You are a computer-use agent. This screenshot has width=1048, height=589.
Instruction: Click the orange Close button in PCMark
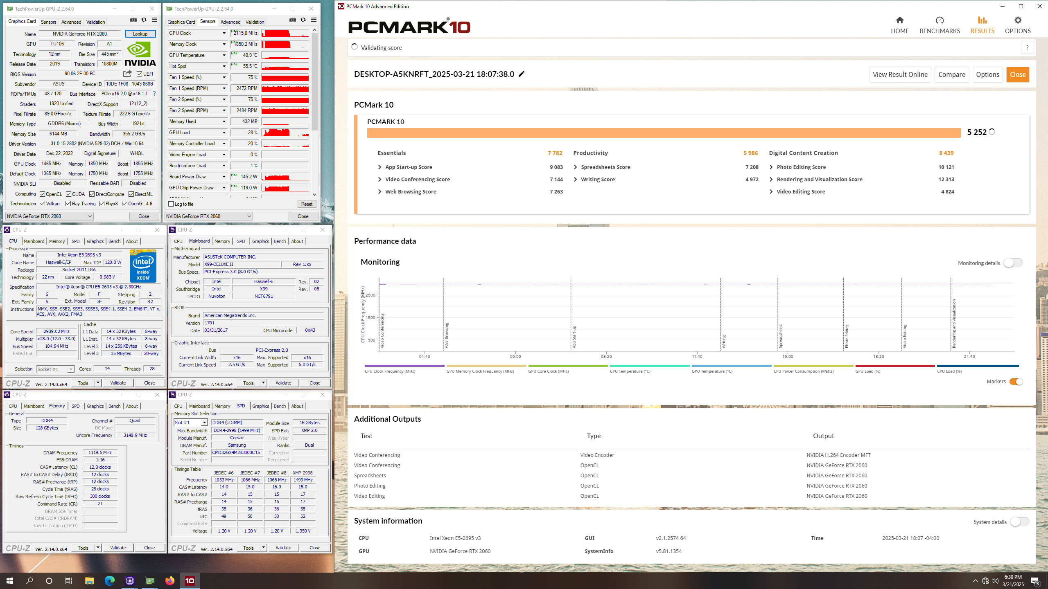tap(1018, 74)
